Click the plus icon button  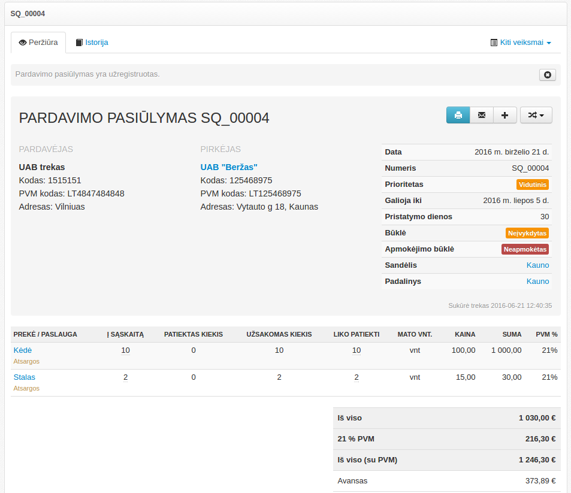coord(504,115)
